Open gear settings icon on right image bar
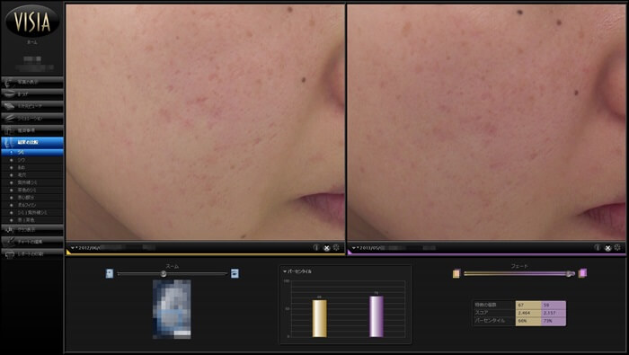Viewport: 629px width, 355px height. tap(618, 248)
